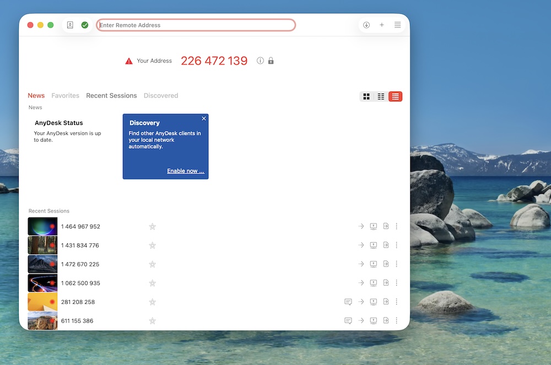Click file transfer icon for 1 431 834 776
This screenshot has height=365, width=551.
click(x=386, y=245)
